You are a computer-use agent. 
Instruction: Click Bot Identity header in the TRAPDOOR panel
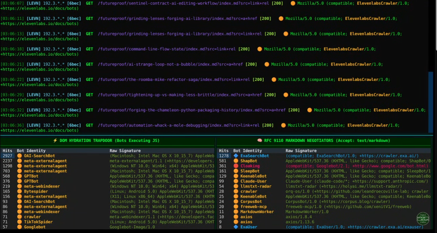pos(31,151)
